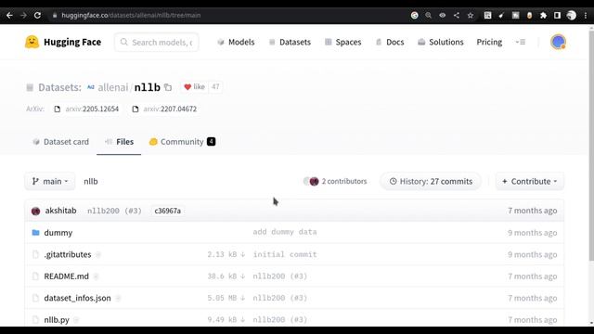594x334 pixels.
Task: Click the dummy folder icon
Action: pyautogui.click(x=35, y=233)
